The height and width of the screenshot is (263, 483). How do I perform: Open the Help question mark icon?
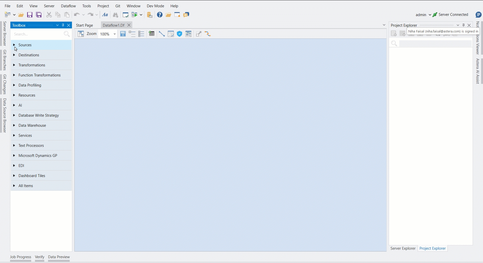(160, 15)
